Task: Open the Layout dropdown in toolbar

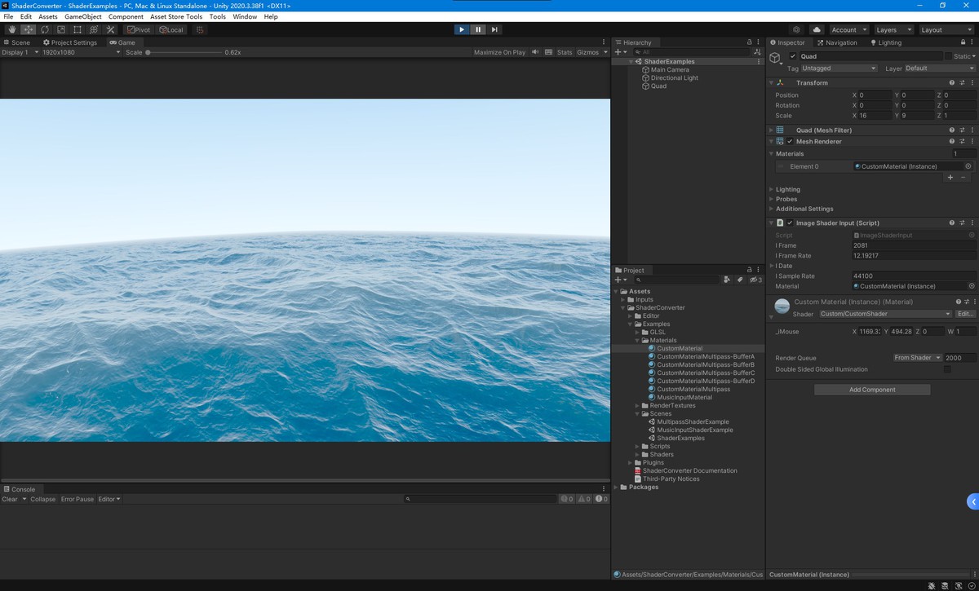Action: pos(946,29)
